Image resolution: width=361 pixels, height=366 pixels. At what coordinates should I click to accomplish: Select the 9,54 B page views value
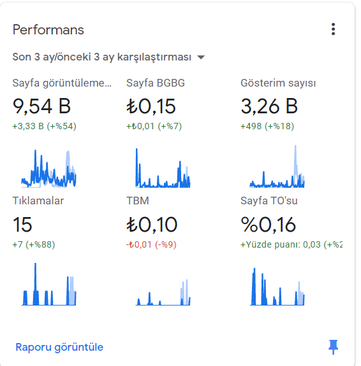coord(41,106)
